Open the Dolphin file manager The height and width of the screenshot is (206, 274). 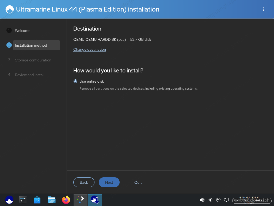(x=52, y=200)
